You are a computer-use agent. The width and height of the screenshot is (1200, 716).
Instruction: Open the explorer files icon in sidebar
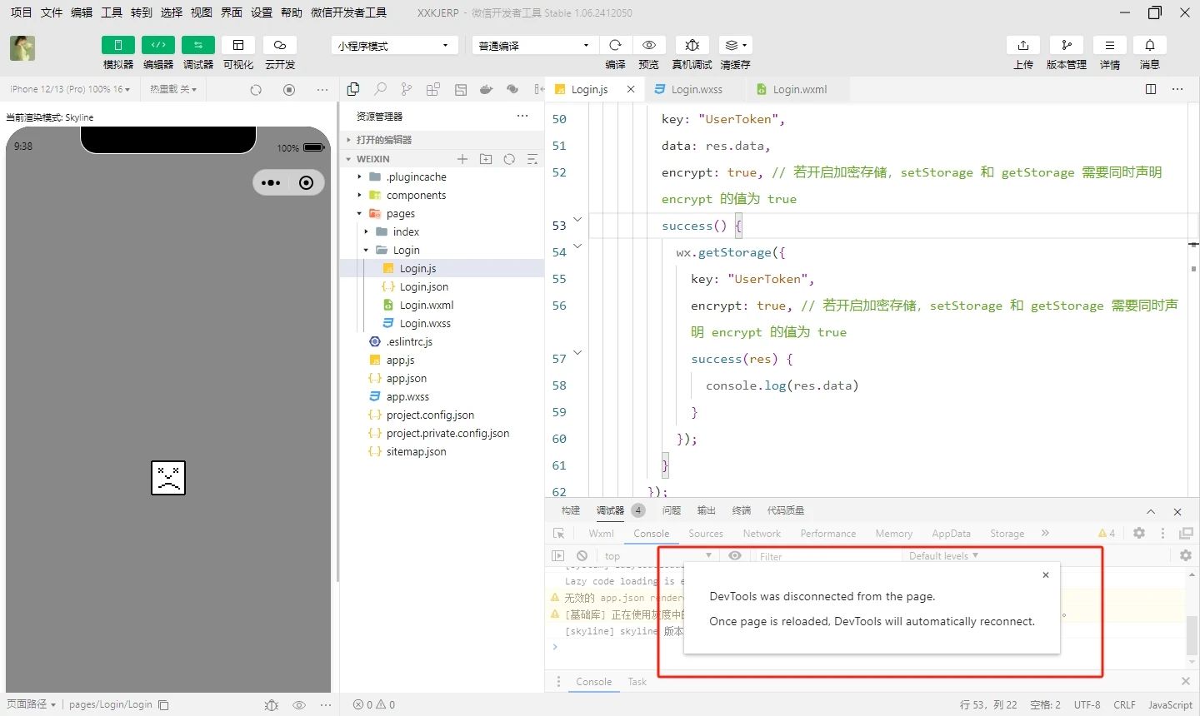353,89
